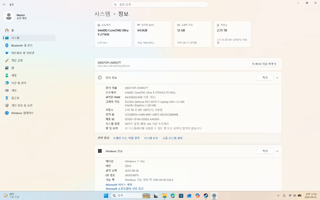Click the 그래픽 카드 summary card
The width and height of the screenshot is (320, 200).
click(193, 34)
